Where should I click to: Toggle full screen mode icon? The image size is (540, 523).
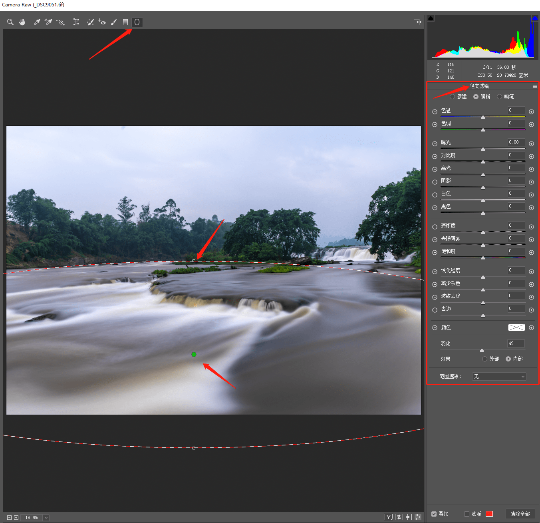click(x=417, y=22)
